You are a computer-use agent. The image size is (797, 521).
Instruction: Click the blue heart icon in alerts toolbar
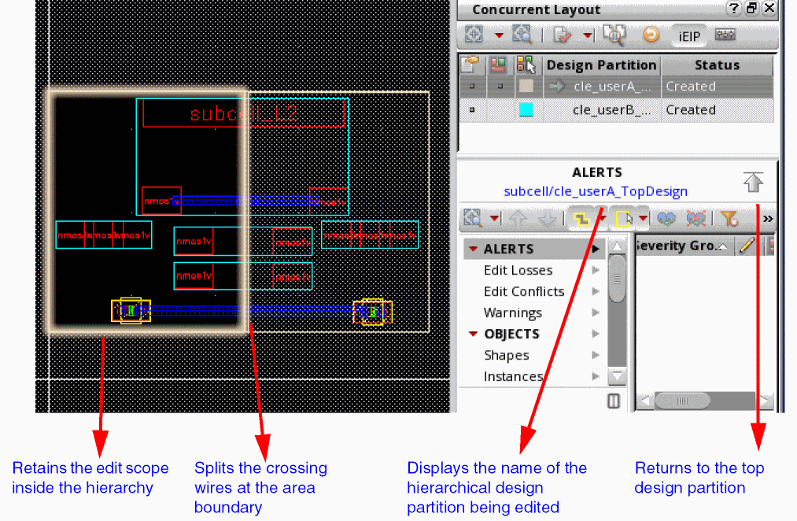[666, 219]
